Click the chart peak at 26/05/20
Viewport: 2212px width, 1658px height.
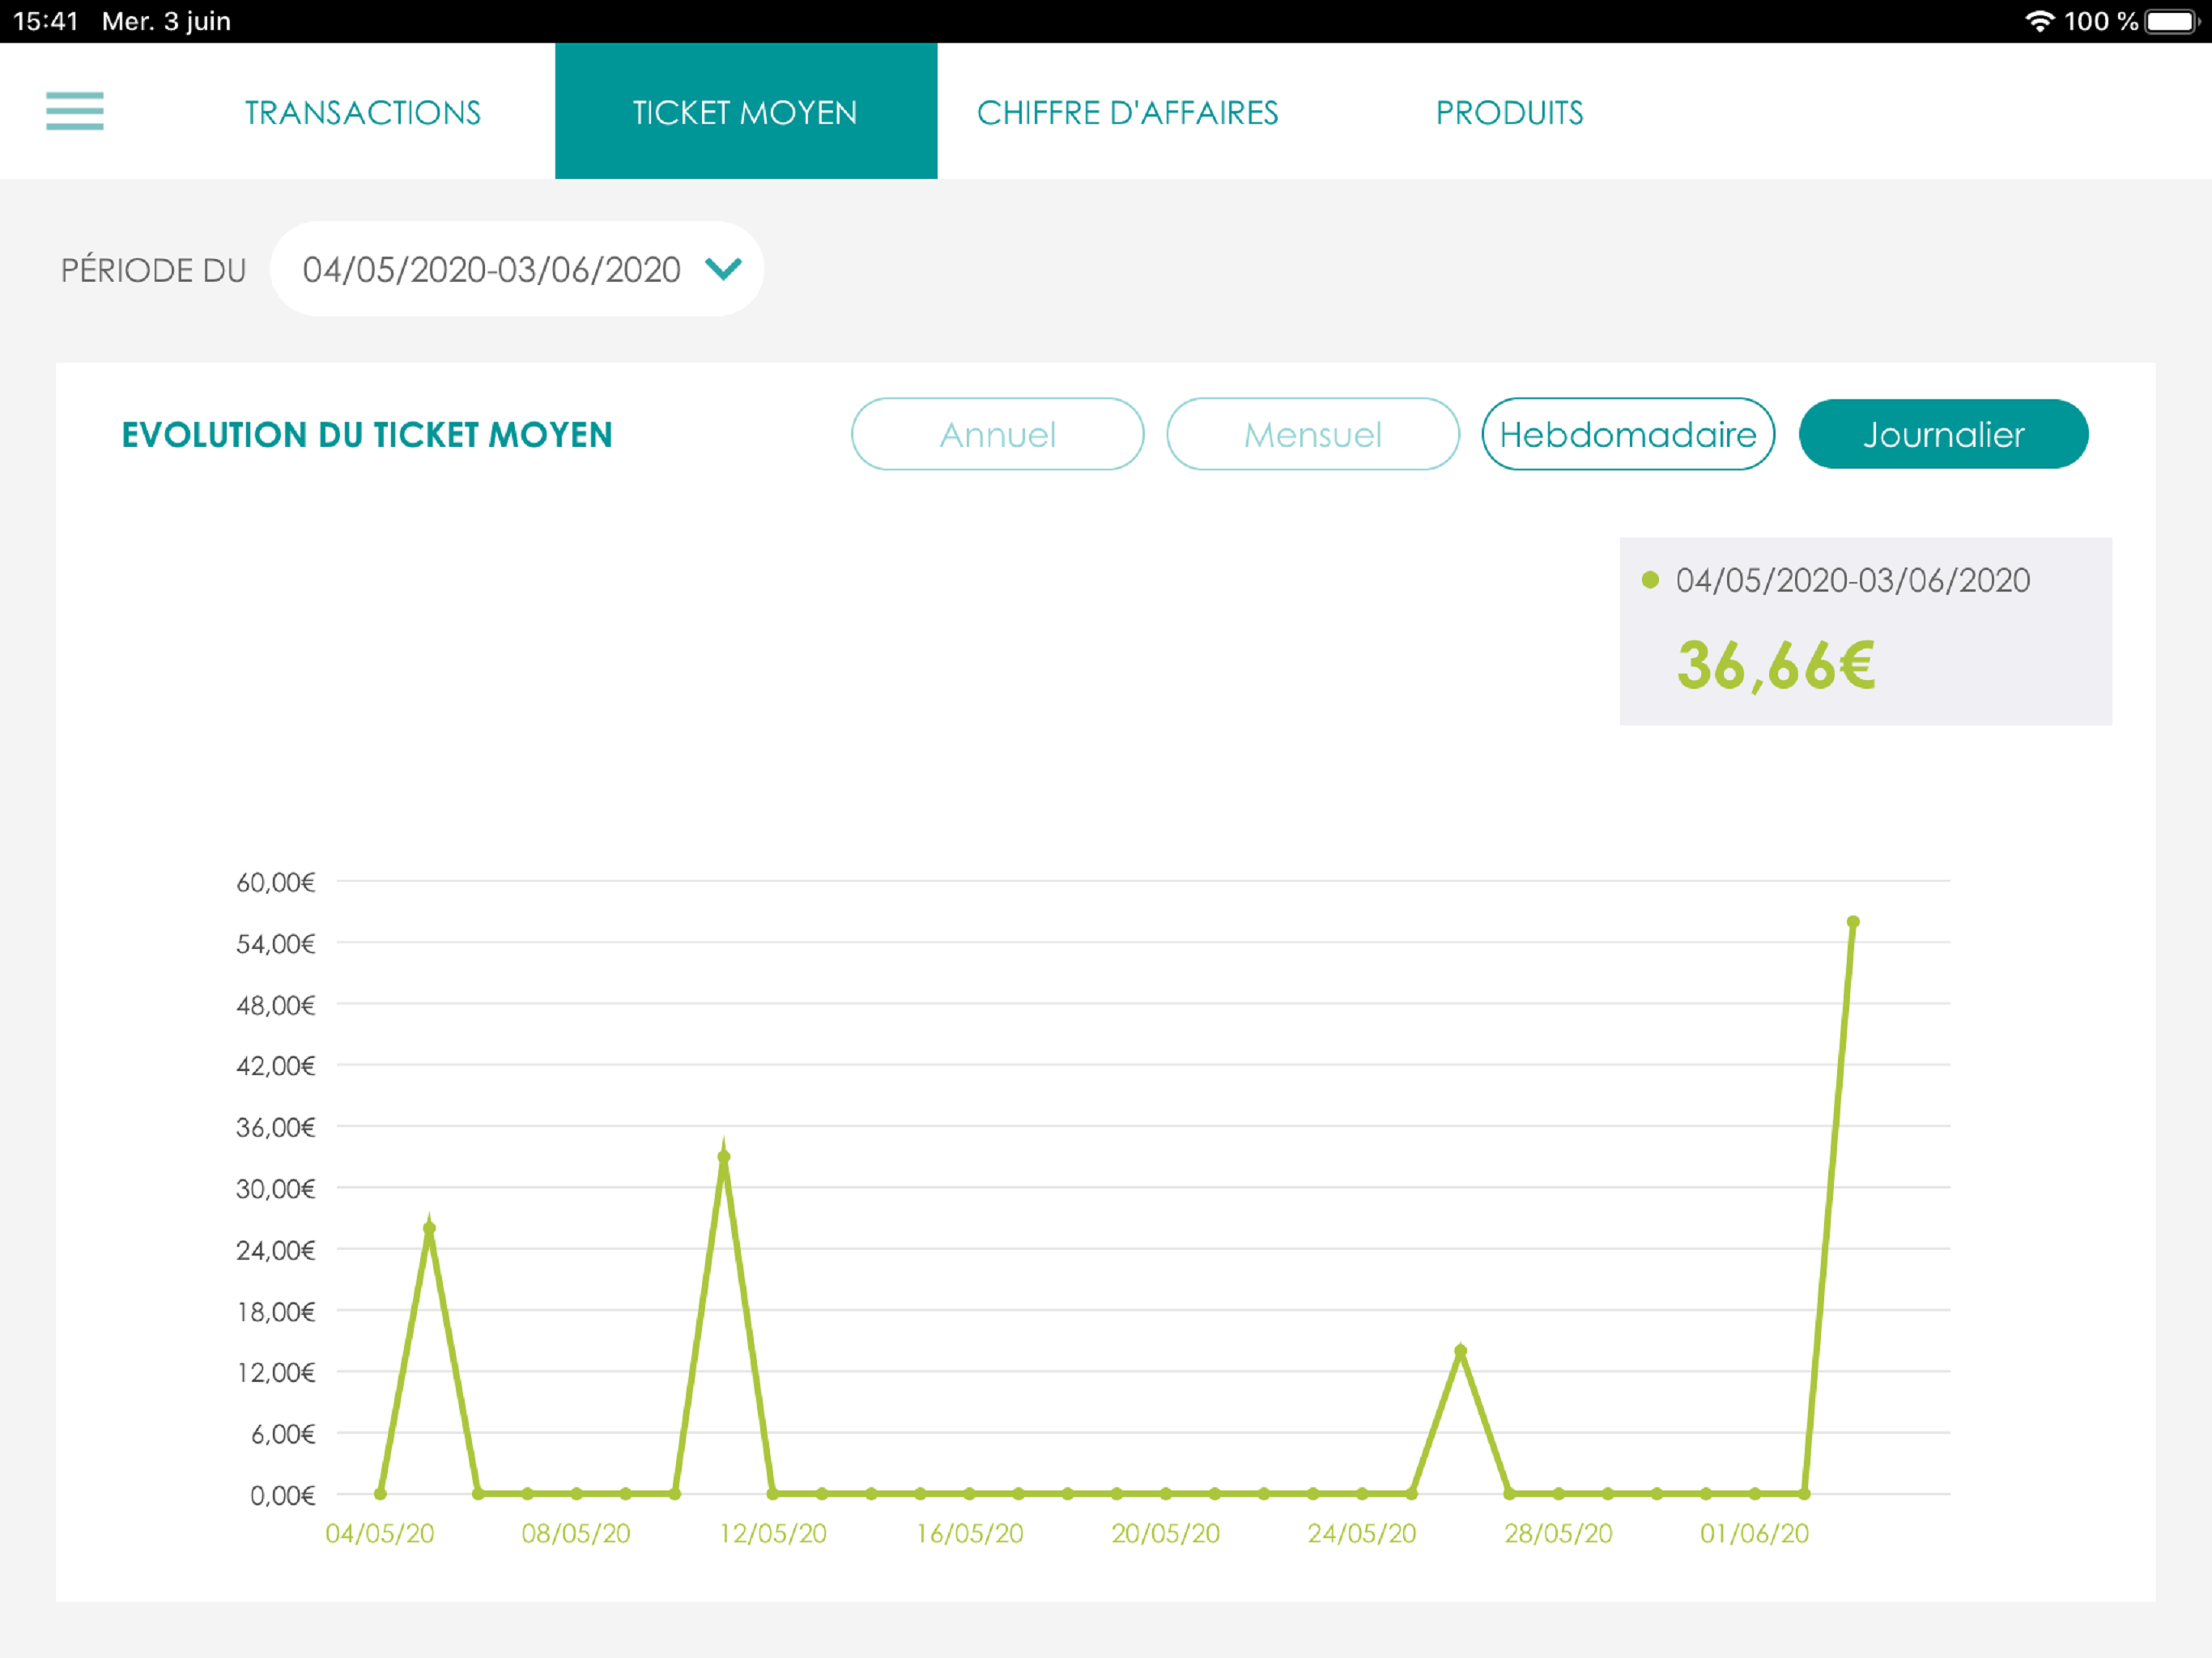tap(1460, 1351)
